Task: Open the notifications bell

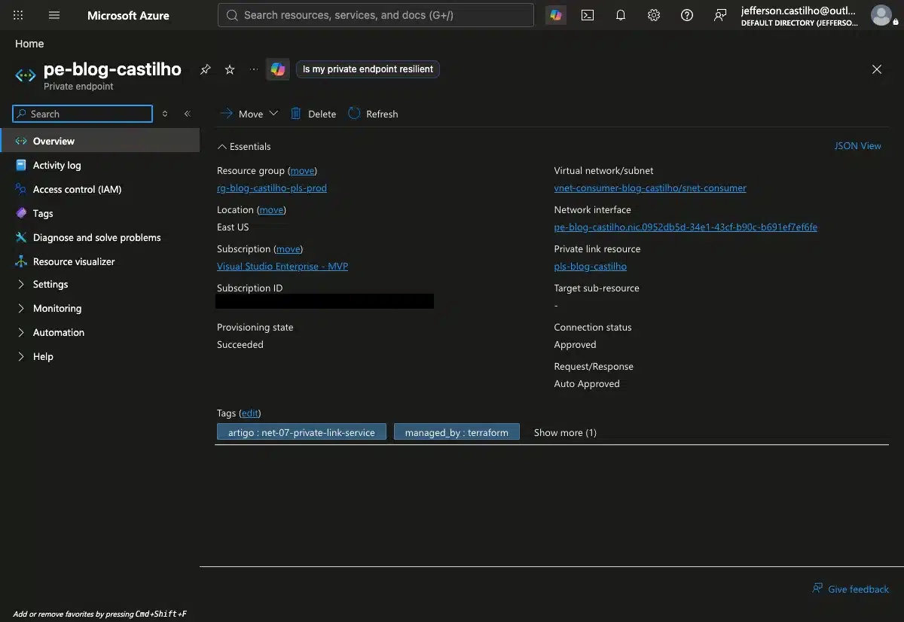Action: coord(621,15)
